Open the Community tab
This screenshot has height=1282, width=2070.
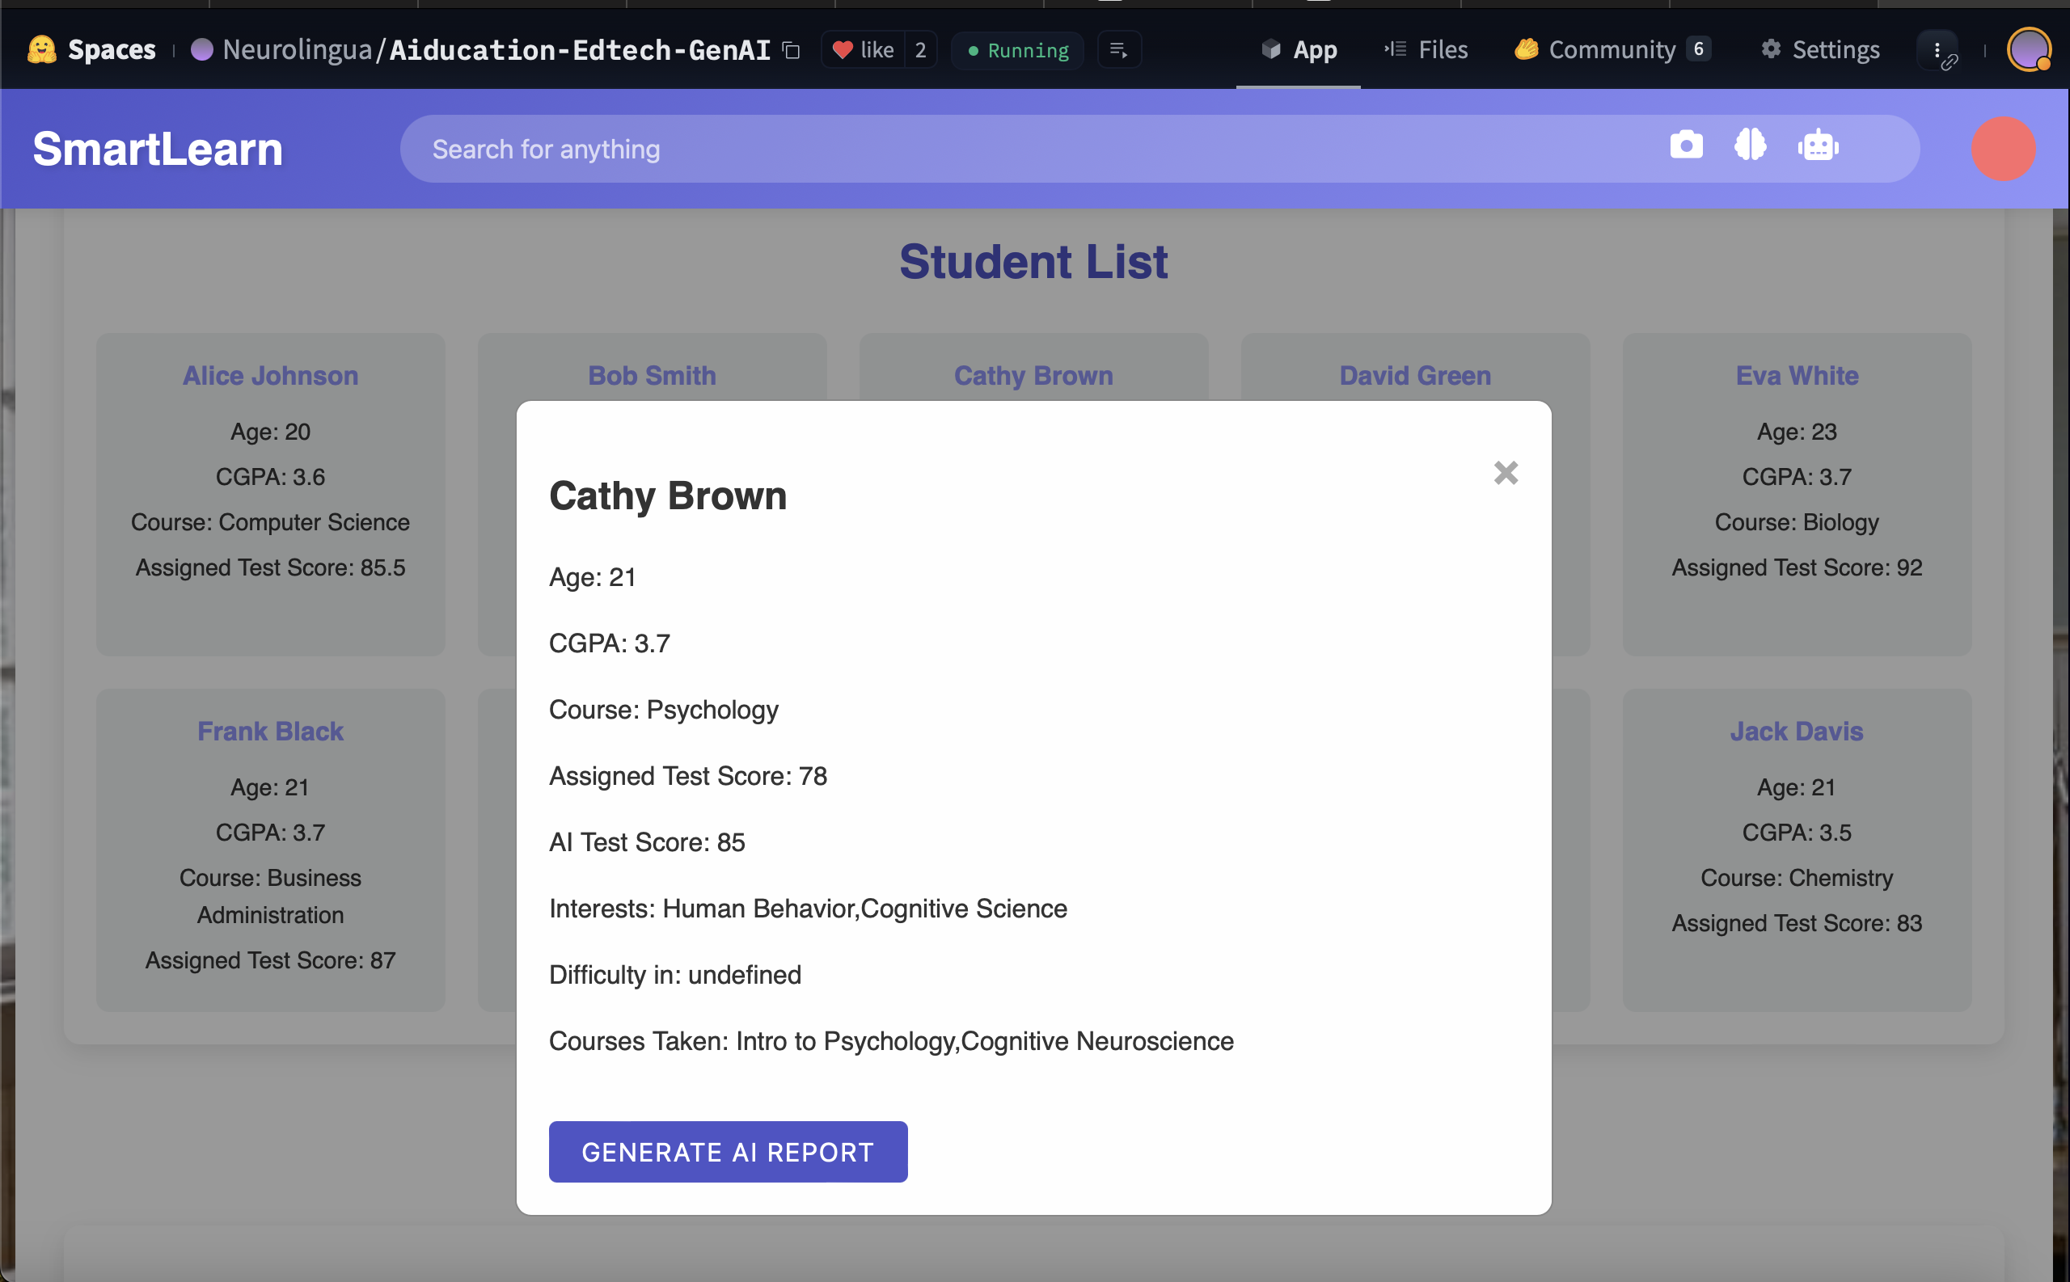pyautogui.click(x=1612, y=50)
